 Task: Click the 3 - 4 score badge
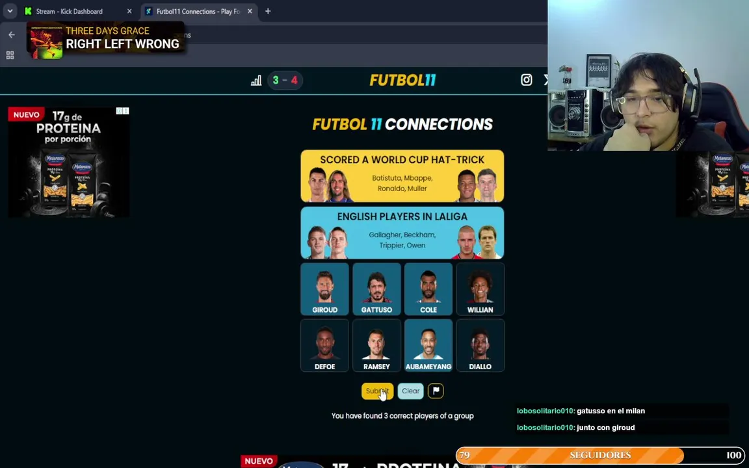(285, 80)
